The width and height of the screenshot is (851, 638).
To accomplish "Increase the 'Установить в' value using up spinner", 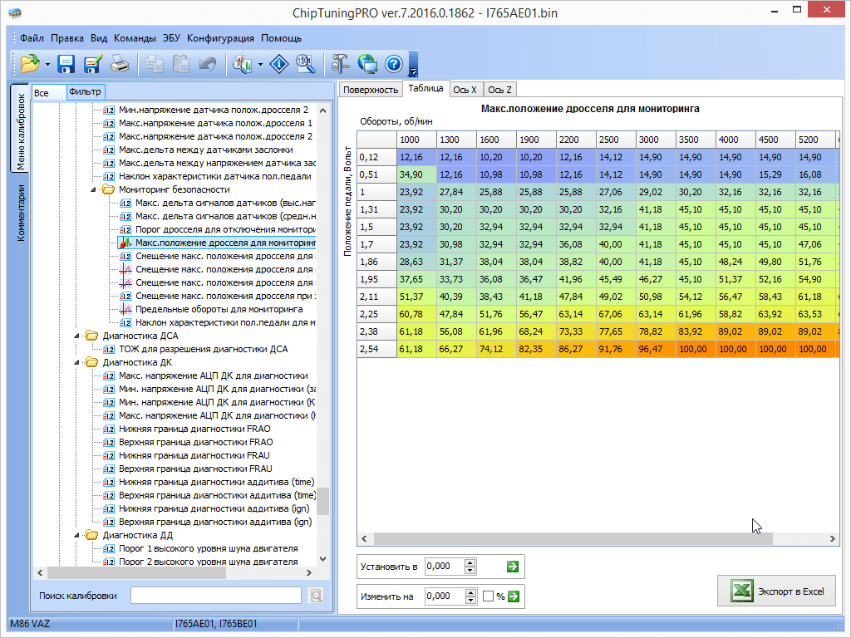I will 470,562.
